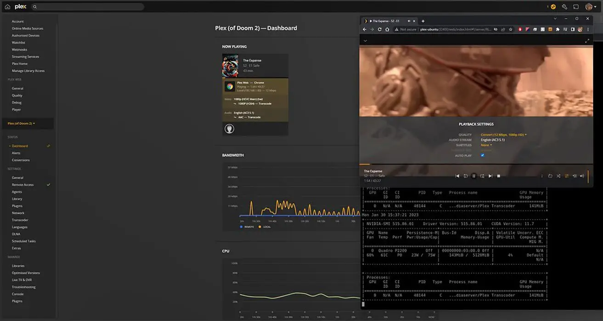Pause playback of The Expanse
Screen dimensions: 603x321
tap(474, 176)
